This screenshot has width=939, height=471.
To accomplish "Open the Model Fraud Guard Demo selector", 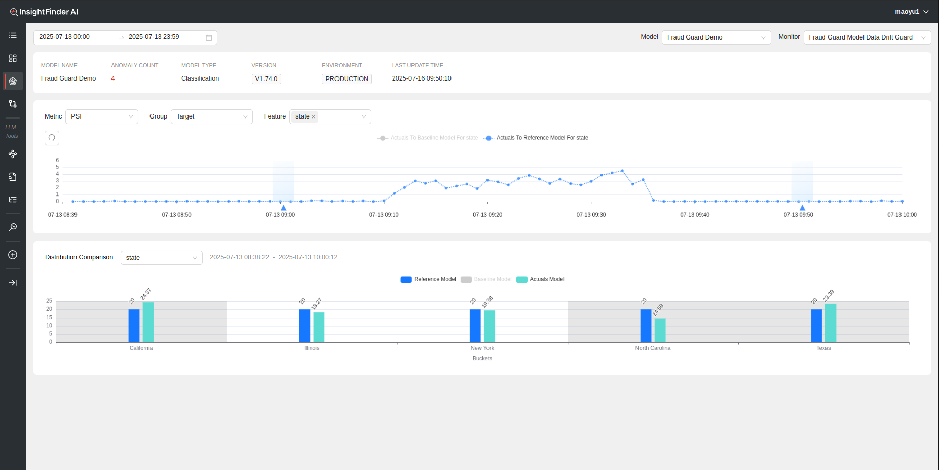I will click(x=716, y=37).
